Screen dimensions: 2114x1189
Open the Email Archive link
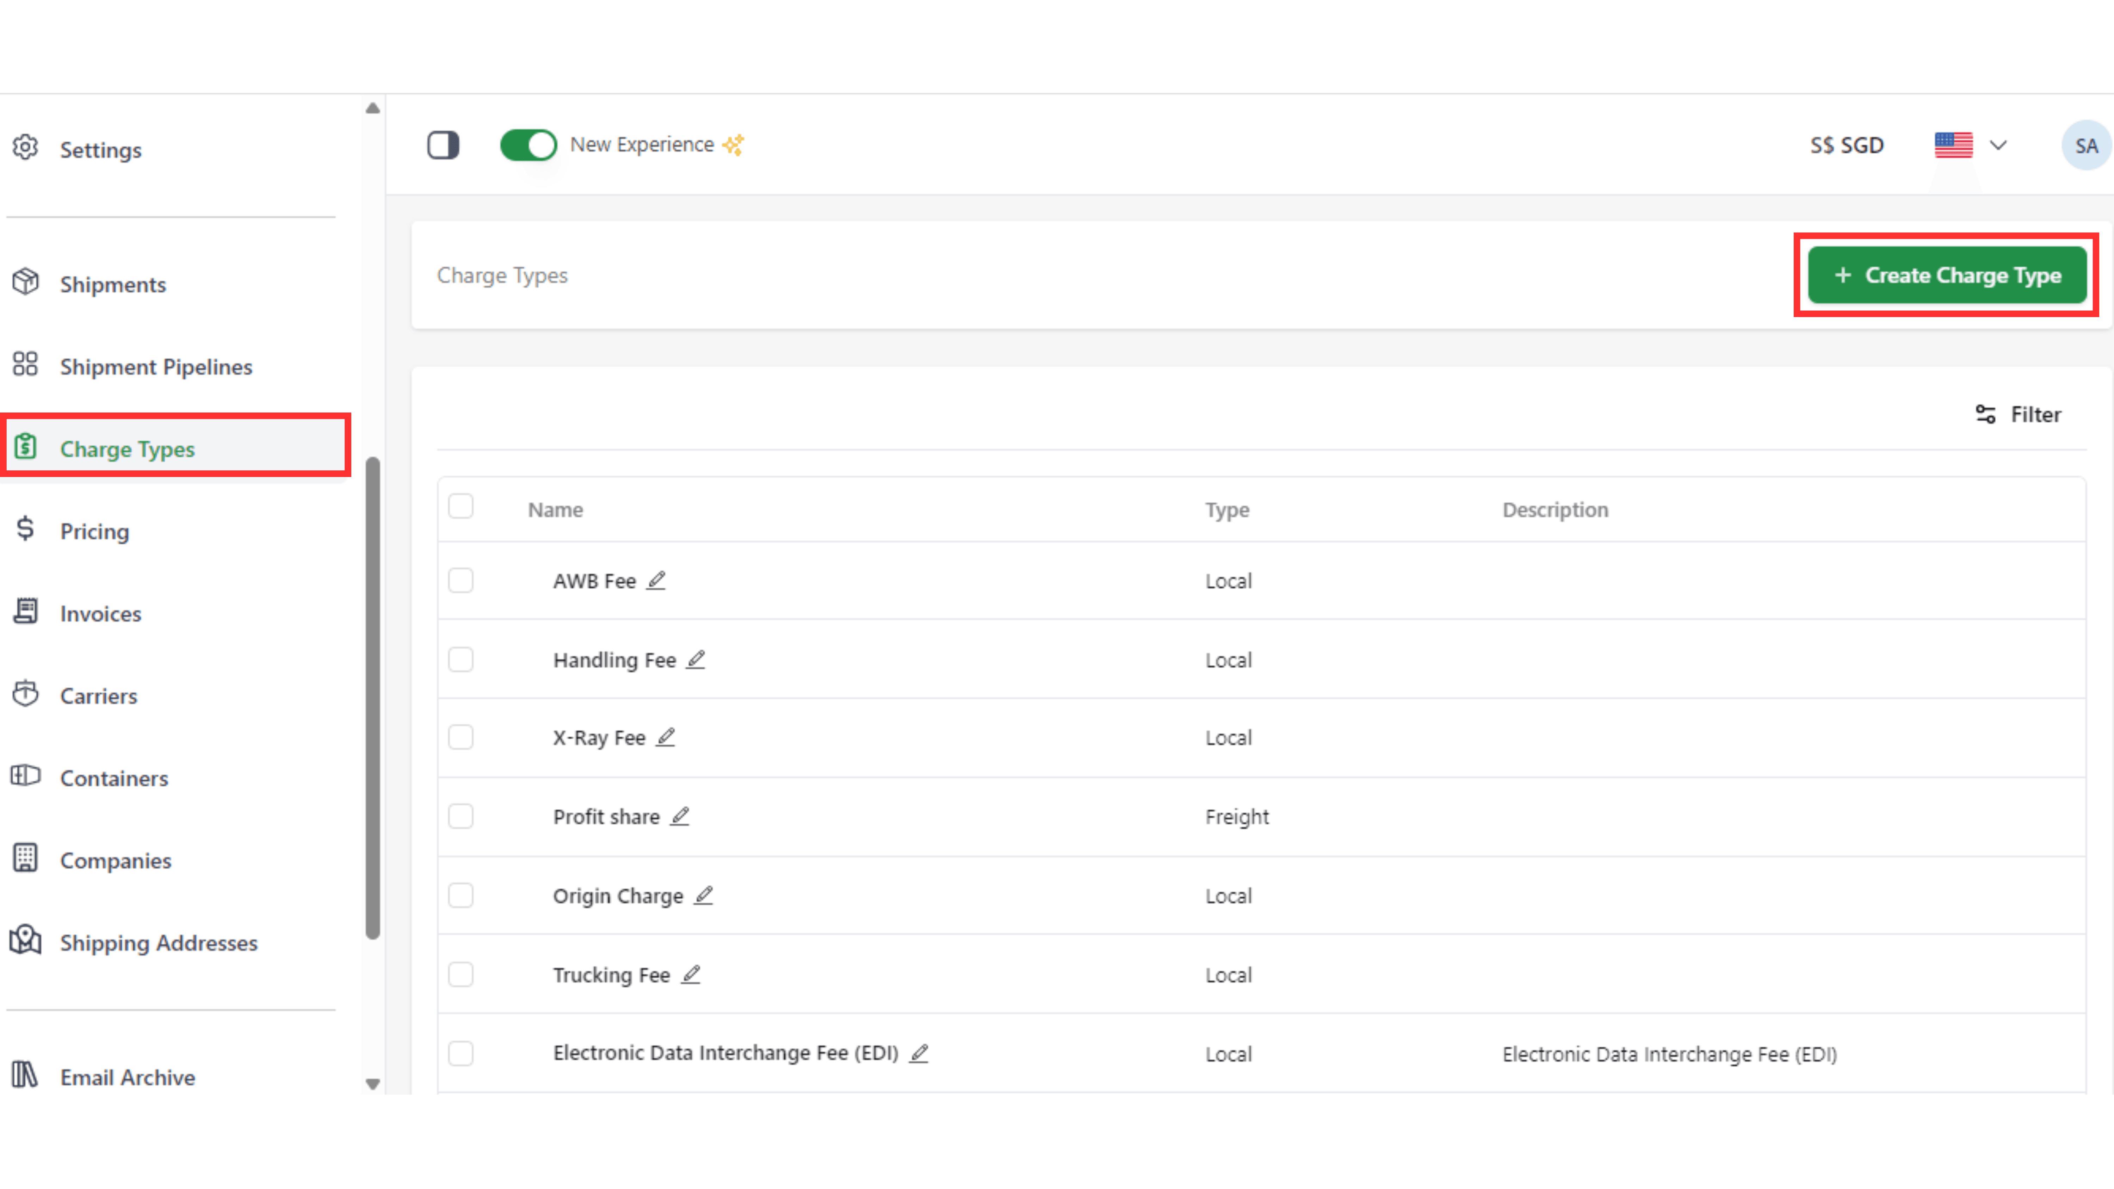pyautogui.click(x=127, y=1077)
